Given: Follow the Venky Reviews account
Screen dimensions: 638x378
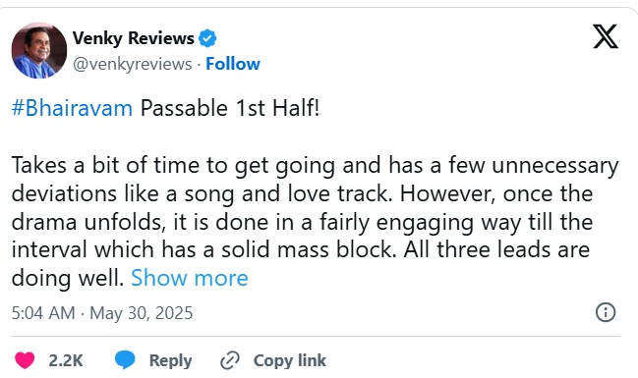Looking at the screenshot, I should tap(233, 64).
